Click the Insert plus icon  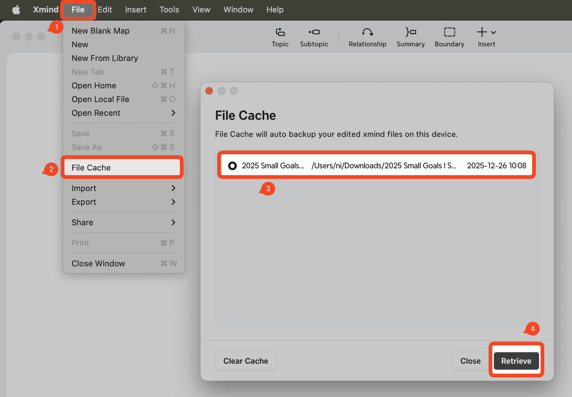pyautogui.click(x=482, y=32)
